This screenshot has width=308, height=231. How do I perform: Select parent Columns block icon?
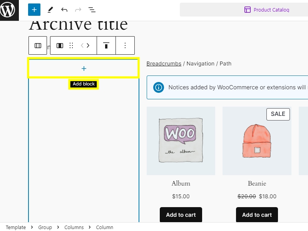(x=38, y=45)
